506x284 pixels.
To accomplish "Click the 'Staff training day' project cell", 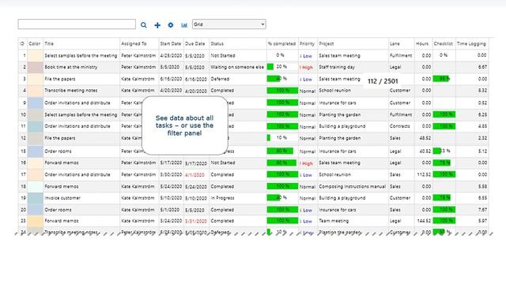I will click(337, 67).
